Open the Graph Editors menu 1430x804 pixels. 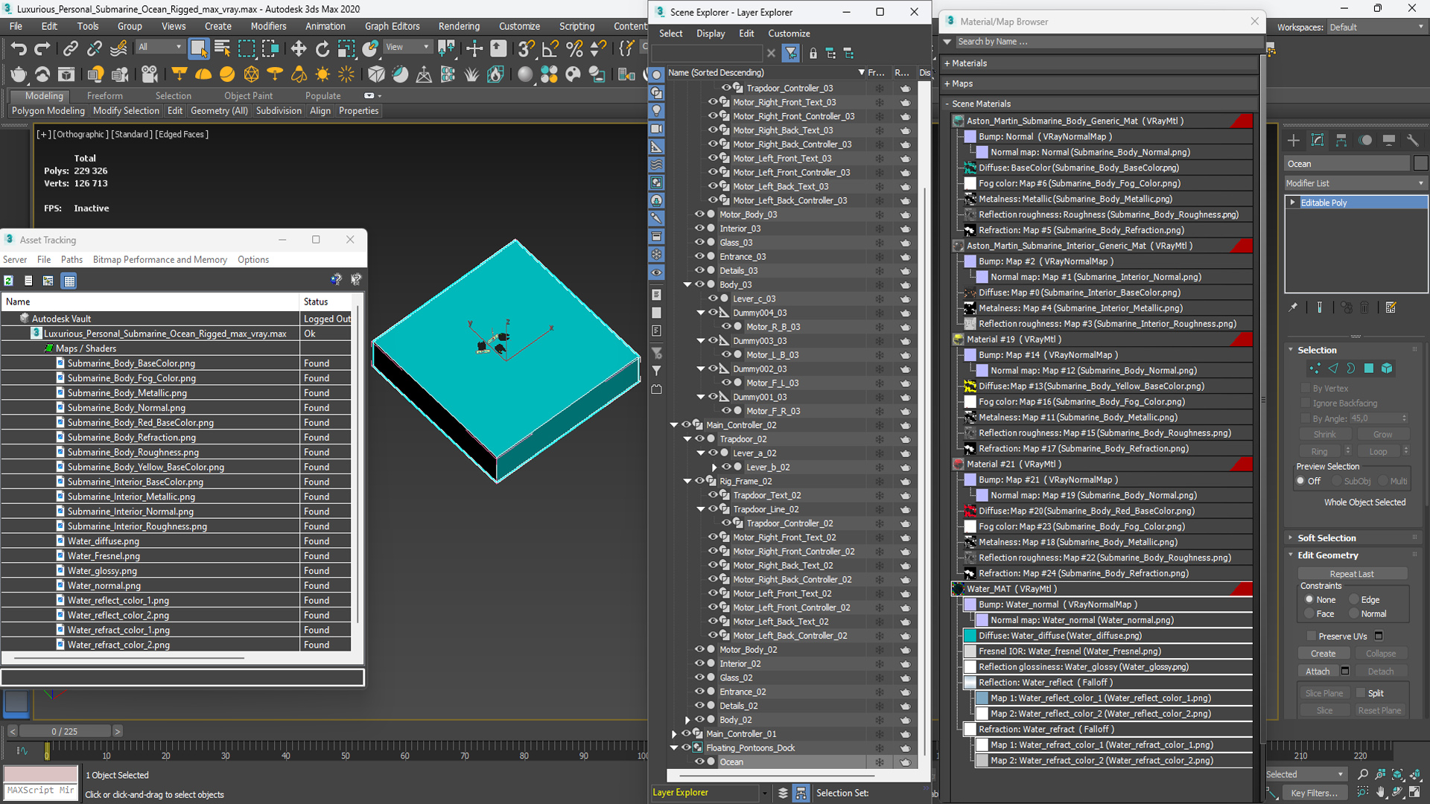392,26
